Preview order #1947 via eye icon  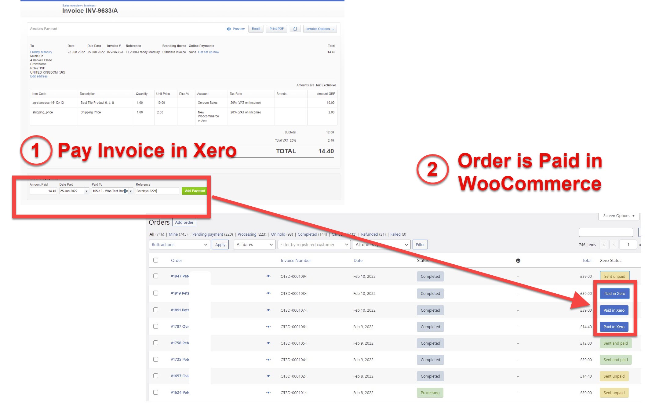click(x=268, y=276)
